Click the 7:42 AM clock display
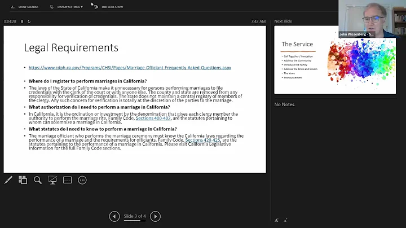The height and width of the screenshot is (228, 406). (x=258, y=21)
